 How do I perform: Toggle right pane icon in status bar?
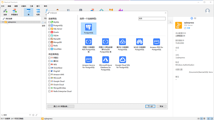pyautogui.click(x=212, y=118)
